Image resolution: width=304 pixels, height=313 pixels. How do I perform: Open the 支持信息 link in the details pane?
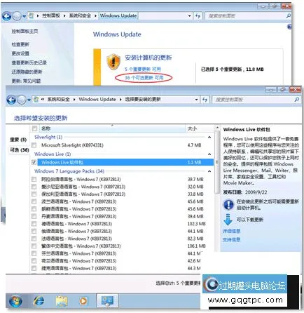pyautogui.click(x=231, y=240)
